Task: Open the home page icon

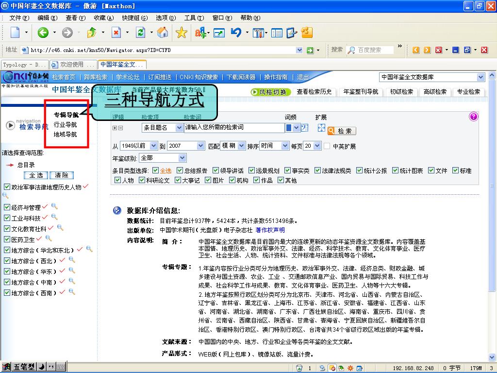Action: [x=163, y=33]
